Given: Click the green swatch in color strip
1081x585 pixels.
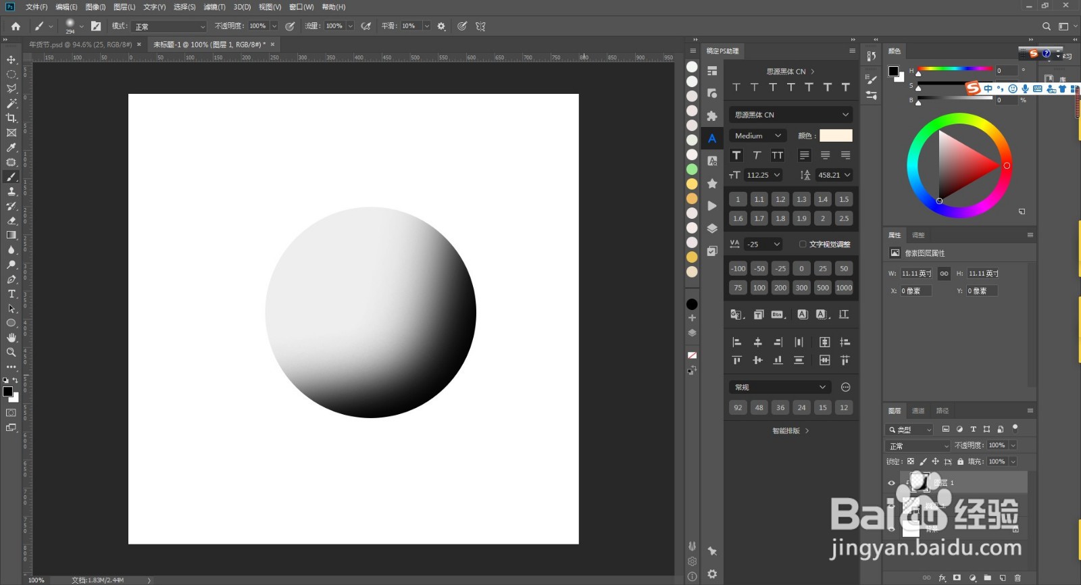Looking at the screenshot, I should tap(692, 170).
